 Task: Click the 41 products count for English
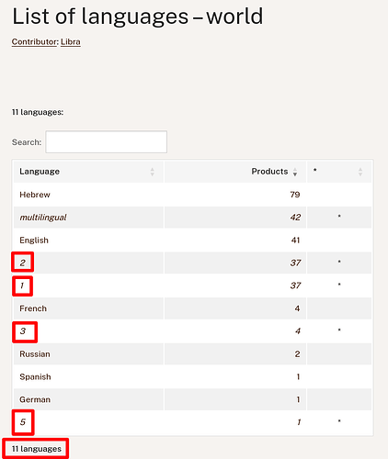295,241
